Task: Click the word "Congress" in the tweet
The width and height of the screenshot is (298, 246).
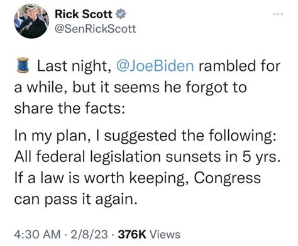Action: [x=227, y=179]
